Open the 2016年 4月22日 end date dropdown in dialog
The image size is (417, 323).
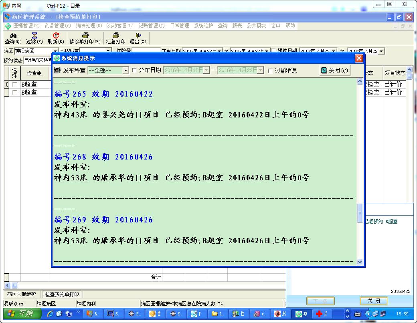tap(260, 71)
